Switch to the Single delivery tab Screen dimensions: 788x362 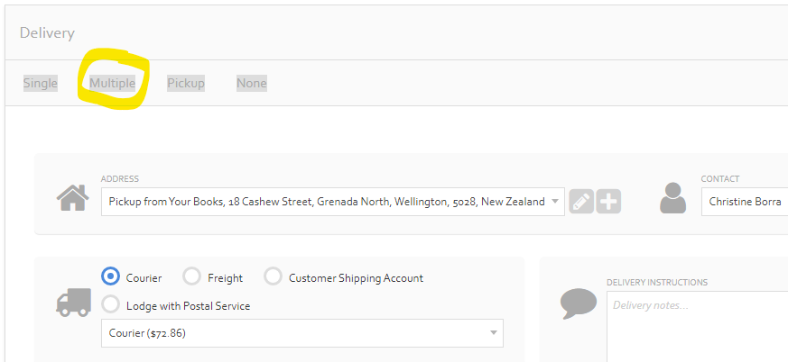[x=41, y=83]
